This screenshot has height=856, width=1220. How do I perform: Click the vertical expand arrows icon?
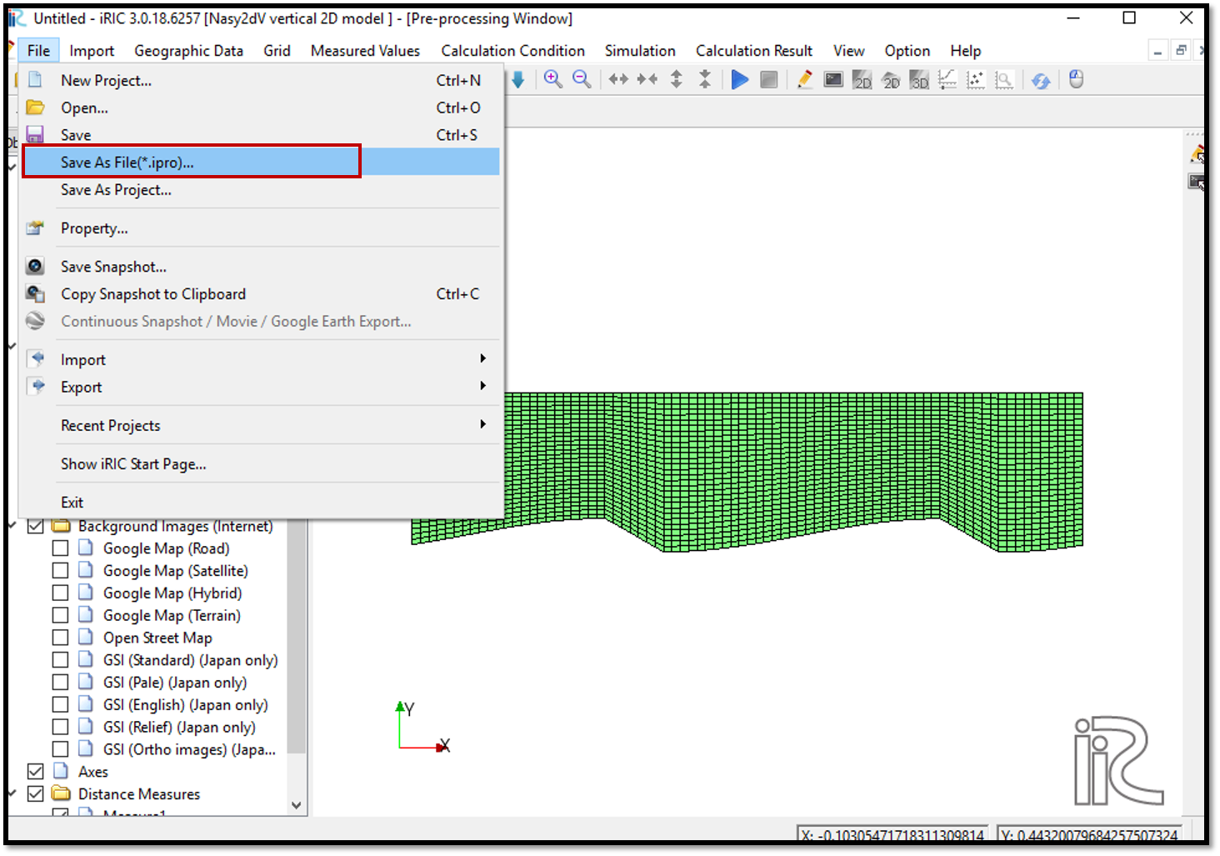click(677, 79)
